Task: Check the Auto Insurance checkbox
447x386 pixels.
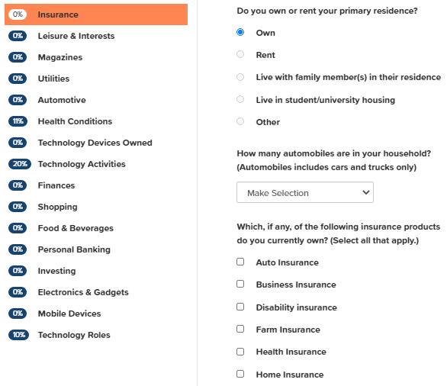Action: pyautogui.click(x=240, y=262)
